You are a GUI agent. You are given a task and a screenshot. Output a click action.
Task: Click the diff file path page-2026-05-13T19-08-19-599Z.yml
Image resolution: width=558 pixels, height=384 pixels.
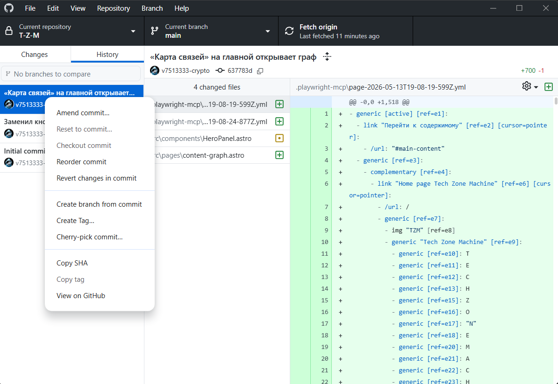[381, 87]
